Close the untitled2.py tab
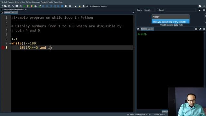Screen dimensions: 206x116 click(16, 13)
